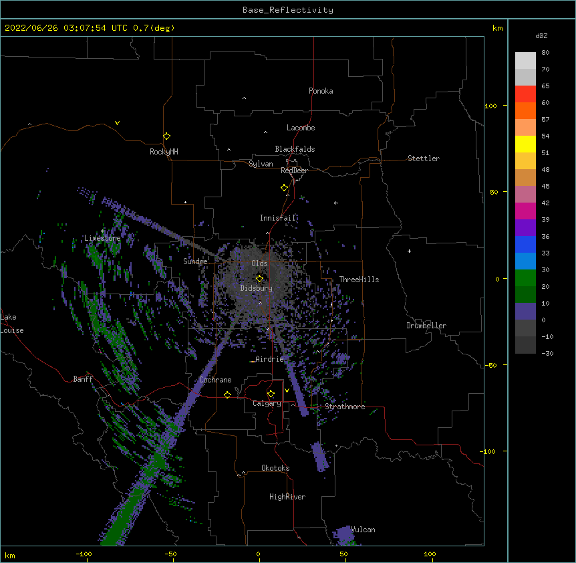Click the yellow diamond marker right of Cochrane

tap(227, 395)
